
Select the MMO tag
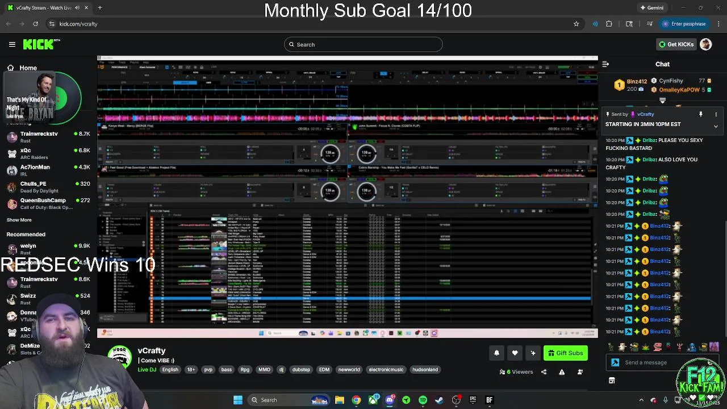[x=264, y=370]
